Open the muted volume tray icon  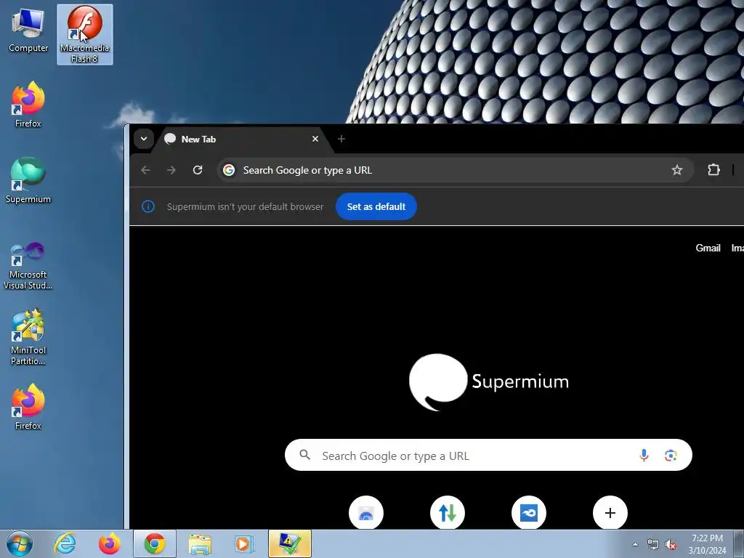point(671,544)
